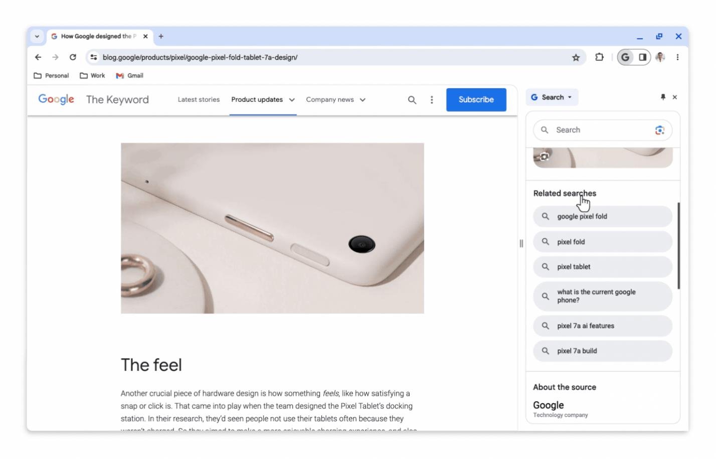The width and height of the screenshot is (716, 459).
Task: Search the pixel tablet suggestion
Action: (x=603, y=267)
